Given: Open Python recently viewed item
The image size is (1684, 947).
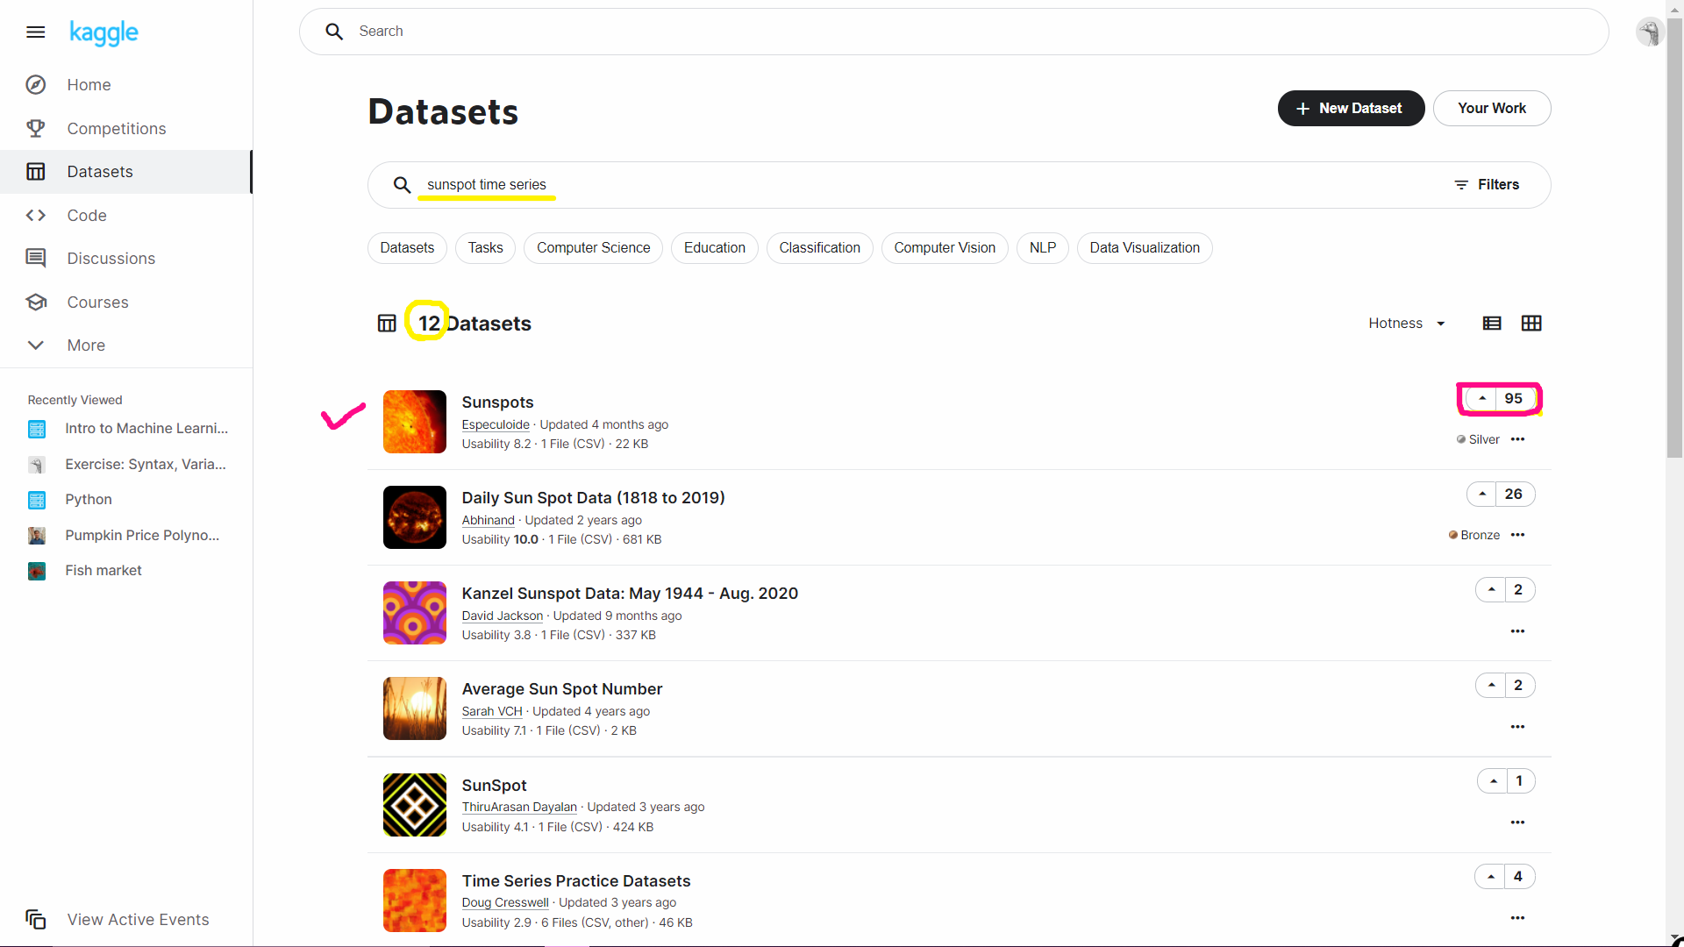Looking at the screenshot, I should [x=70, y=500].
